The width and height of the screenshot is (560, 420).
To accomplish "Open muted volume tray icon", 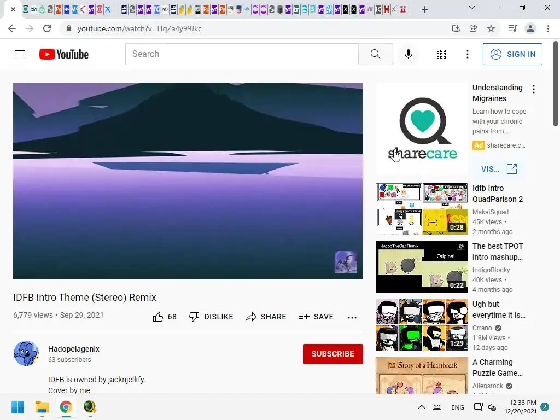I will point(492,407).
